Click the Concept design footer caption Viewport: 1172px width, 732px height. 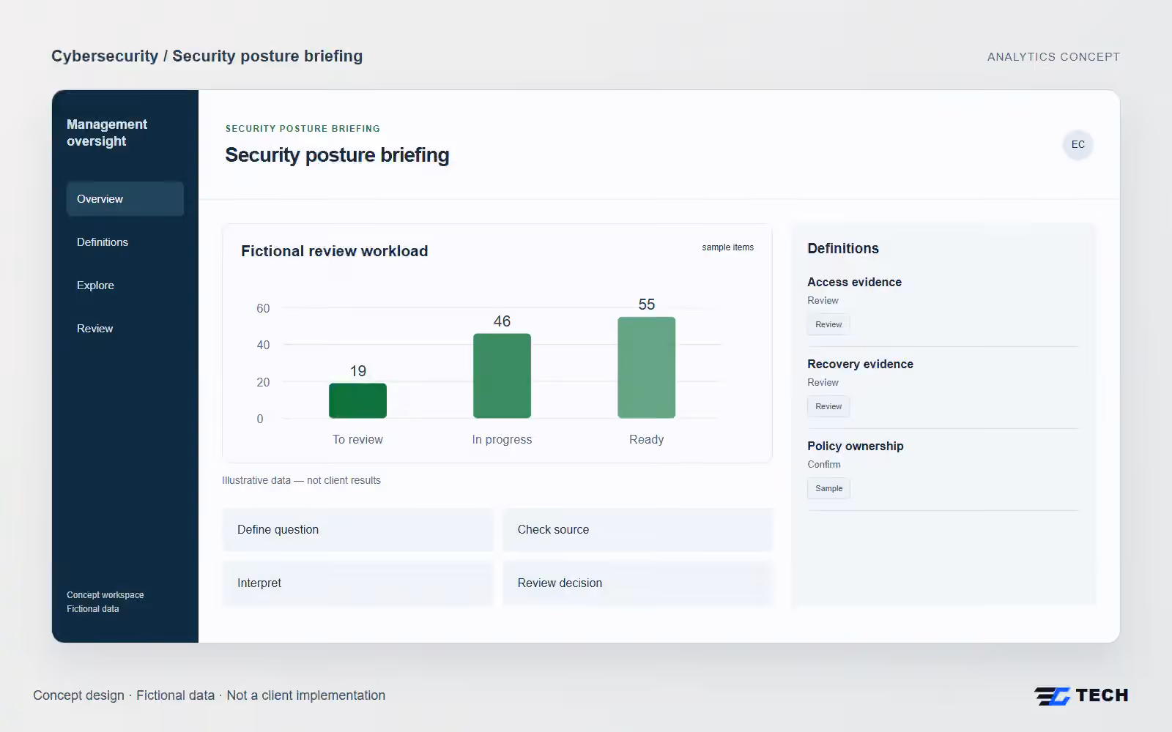[209, 695]
